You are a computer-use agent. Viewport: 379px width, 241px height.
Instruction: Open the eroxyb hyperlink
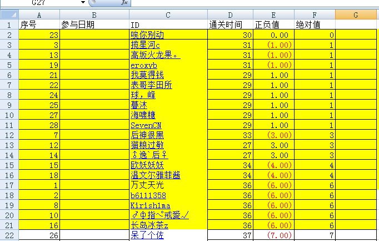144,65
